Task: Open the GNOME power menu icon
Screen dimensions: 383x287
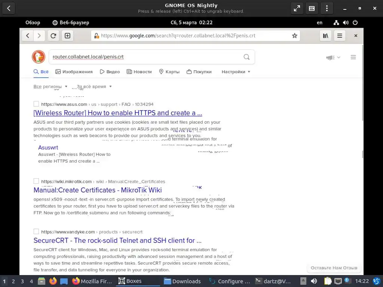Action: coord(355,22)
